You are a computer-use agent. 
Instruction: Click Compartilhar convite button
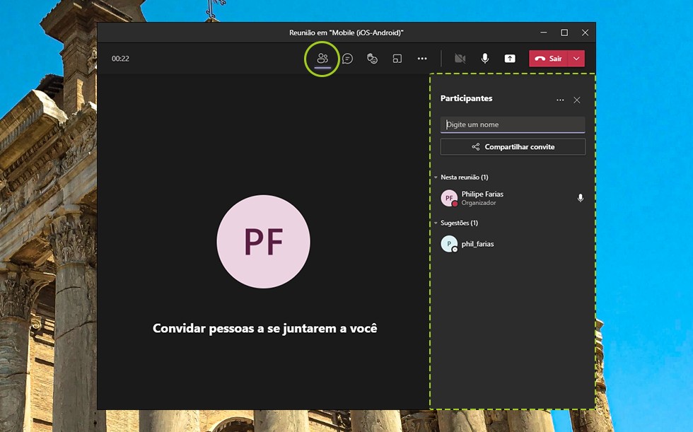pyautogui.click(x=513, y=147)
